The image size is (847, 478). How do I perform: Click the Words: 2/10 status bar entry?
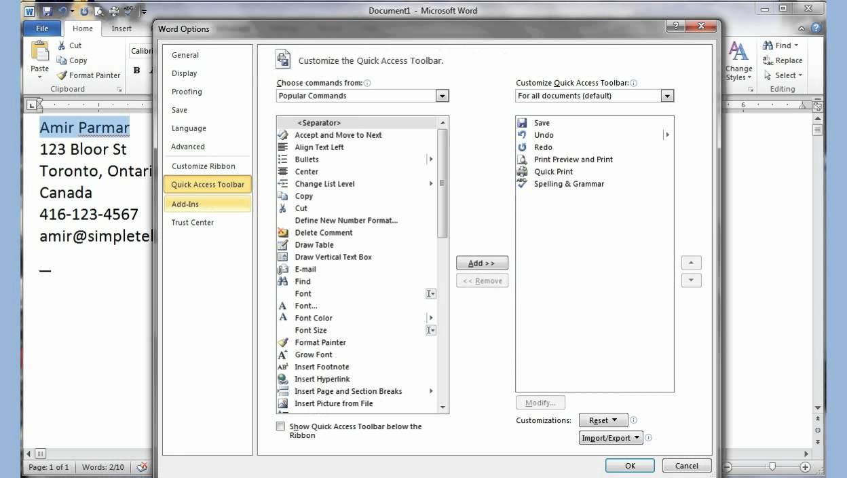coord(103,467)
